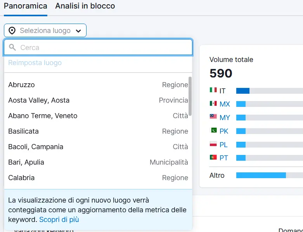Image resolution: width=303 pixels, height=232 pixels.
Task: Click the Italy flag icon
Action: click(213, 90)
